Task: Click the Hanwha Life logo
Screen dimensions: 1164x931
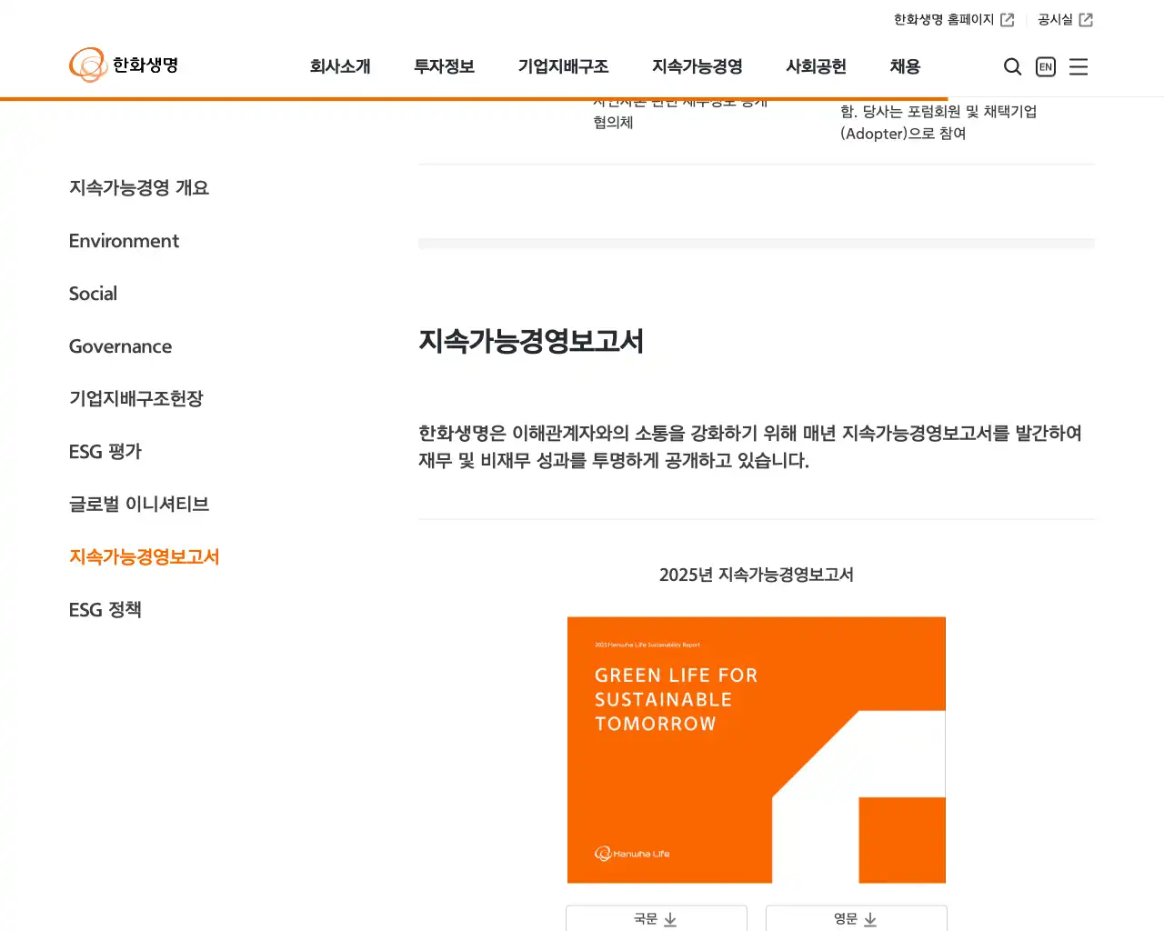Action: (124, 65)
